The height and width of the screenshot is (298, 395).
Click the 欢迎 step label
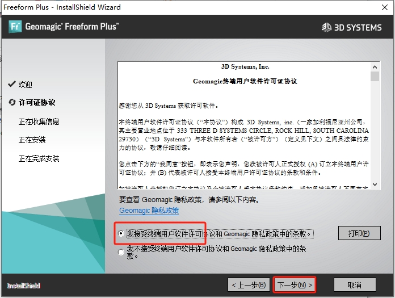[25, 85]
